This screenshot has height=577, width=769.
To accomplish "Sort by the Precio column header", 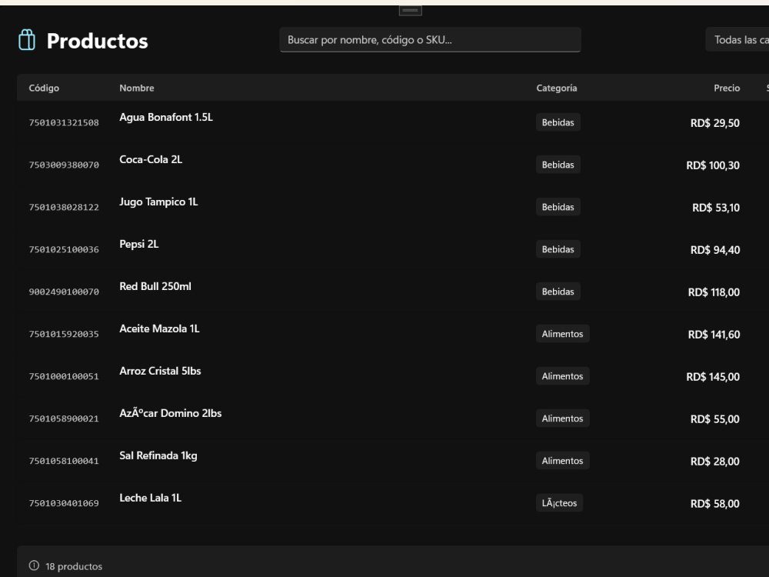I will click(727, 88).
